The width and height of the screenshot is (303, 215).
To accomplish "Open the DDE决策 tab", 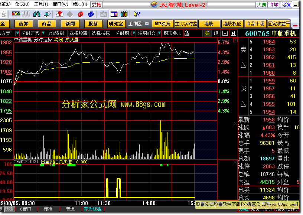I will [163, 24].
